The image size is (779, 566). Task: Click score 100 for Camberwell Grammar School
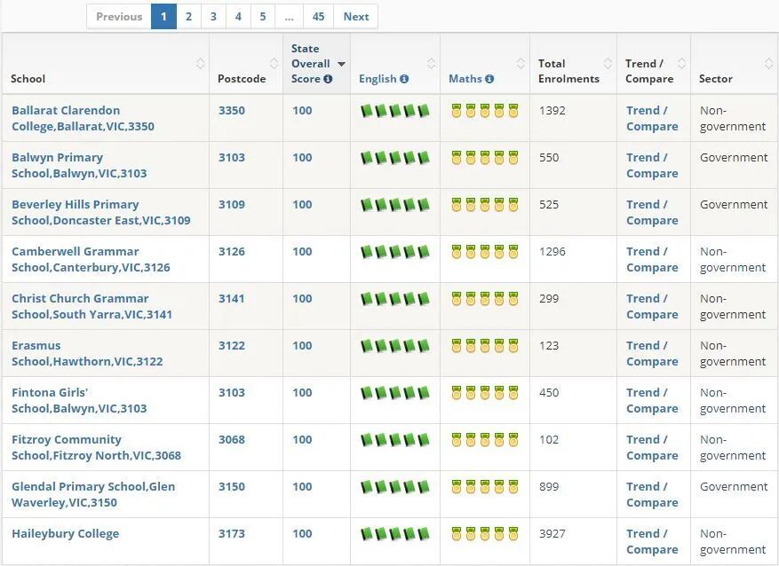302,251
